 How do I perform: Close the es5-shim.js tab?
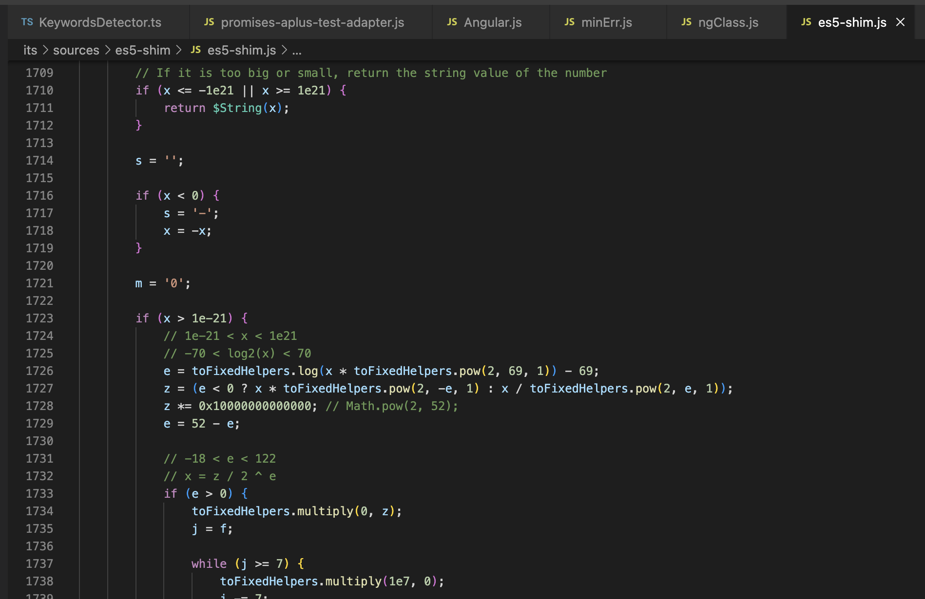(899, 22)
